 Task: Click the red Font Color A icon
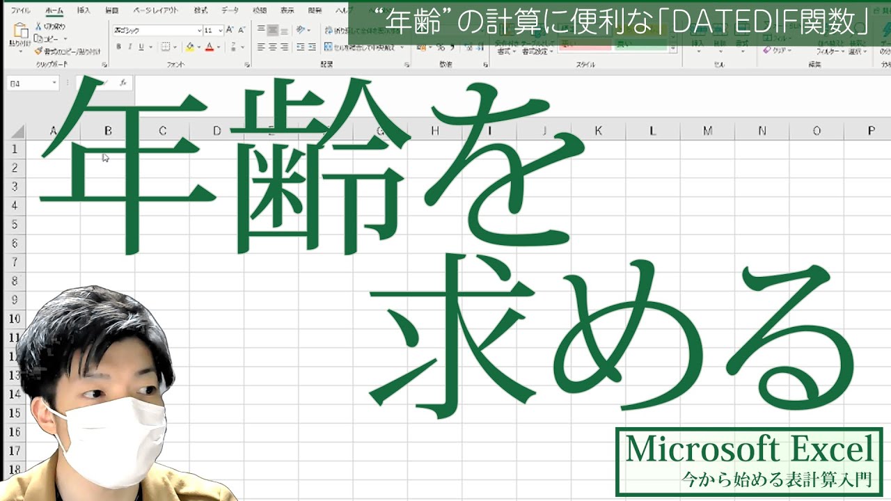point(209,47)
